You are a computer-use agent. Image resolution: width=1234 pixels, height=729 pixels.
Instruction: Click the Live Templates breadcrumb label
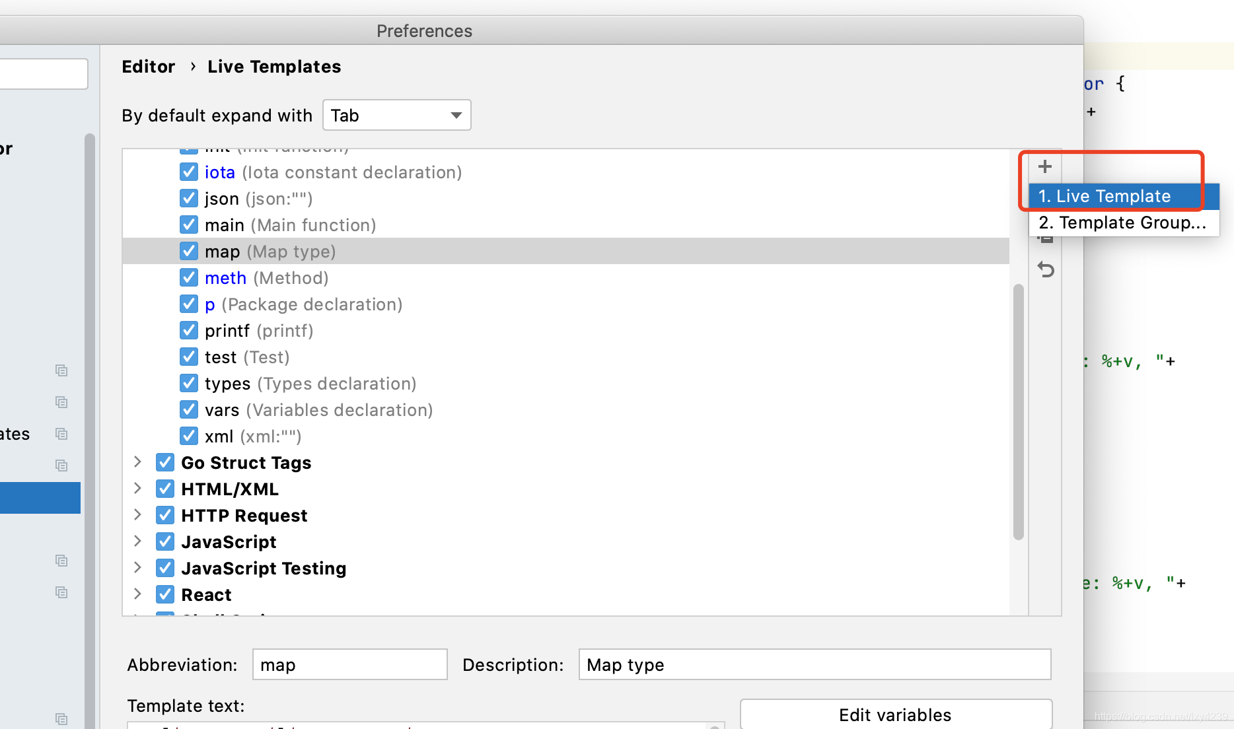pos(274,67)
